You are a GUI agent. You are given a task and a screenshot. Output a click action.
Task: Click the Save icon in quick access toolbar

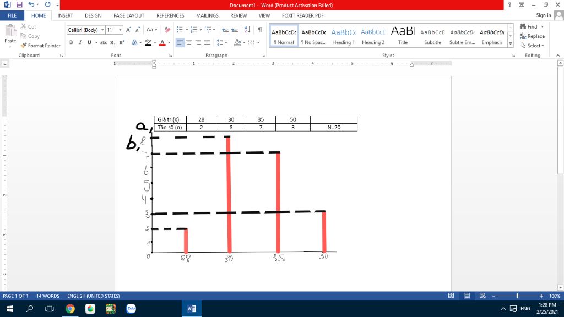[19, 4]
